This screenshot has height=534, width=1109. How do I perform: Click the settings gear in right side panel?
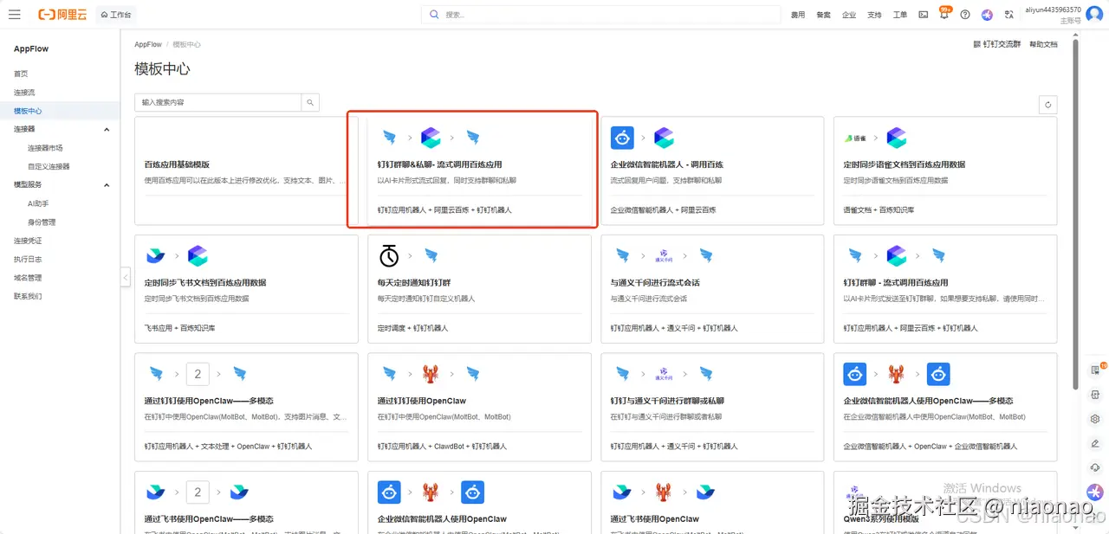(1094, 418)
